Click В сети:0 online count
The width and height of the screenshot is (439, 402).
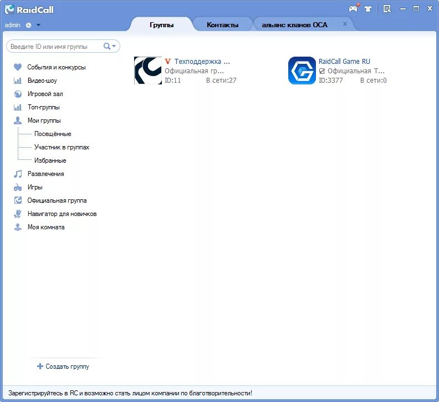point(373,80)
